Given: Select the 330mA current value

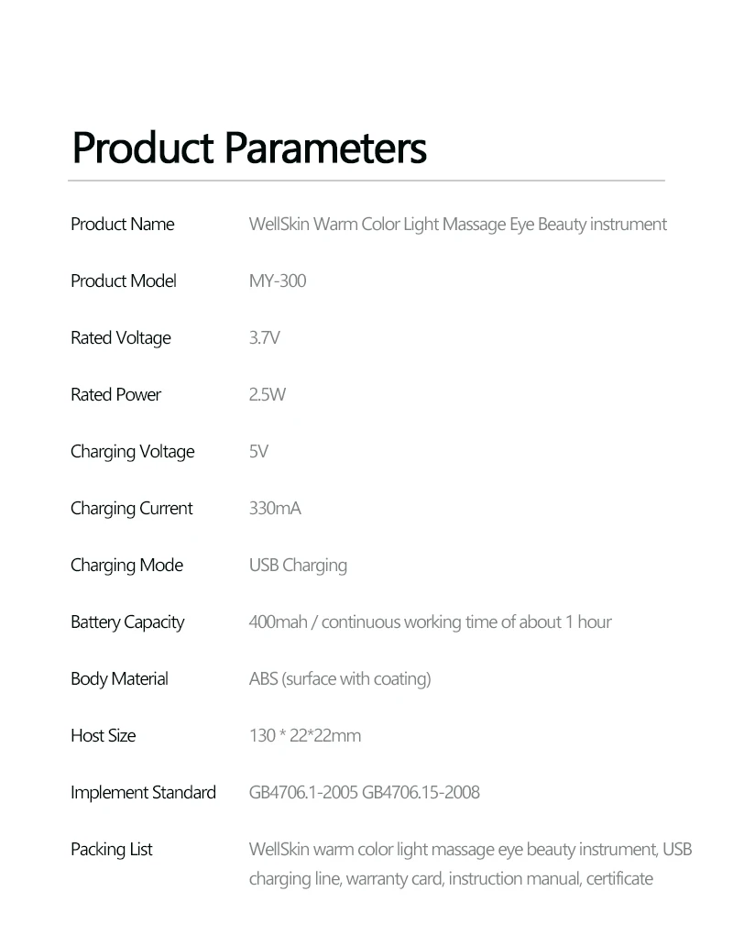Looking at the screenshot, I should [275, 509].
